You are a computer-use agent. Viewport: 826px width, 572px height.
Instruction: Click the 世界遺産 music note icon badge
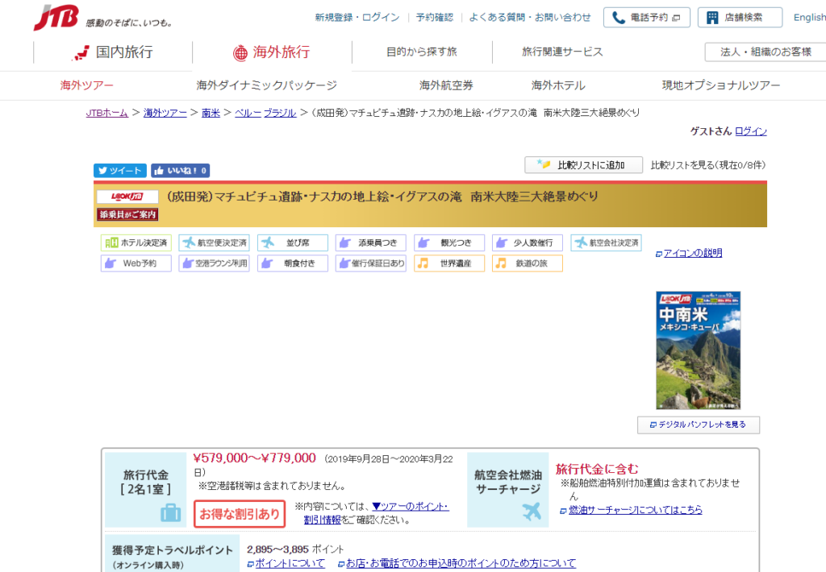pos(449,263)
